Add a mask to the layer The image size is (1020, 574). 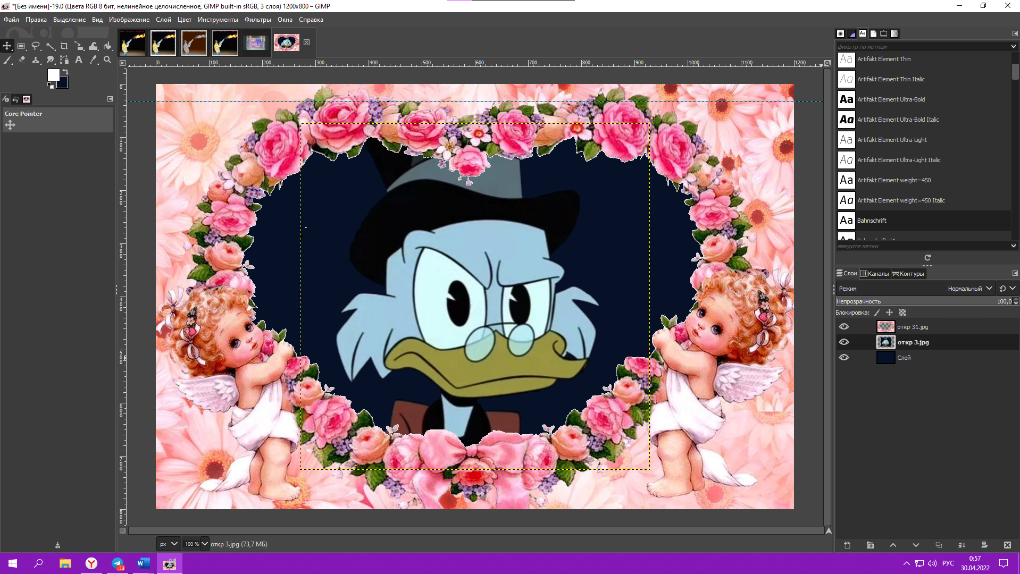[984, 545]
